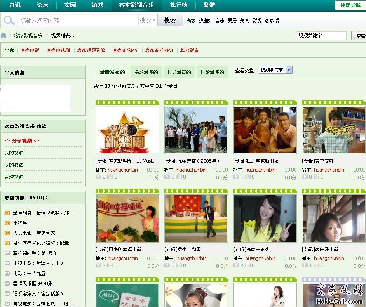Screen dimensions: 366x307
Task: Open the 快捷导航 quick navigation menu
Action: 350,5
